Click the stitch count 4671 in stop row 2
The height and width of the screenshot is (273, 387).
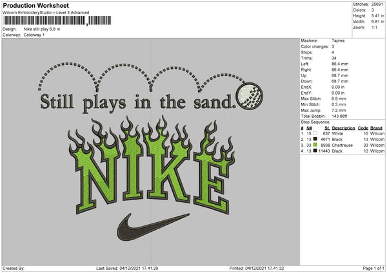[325, 139]
